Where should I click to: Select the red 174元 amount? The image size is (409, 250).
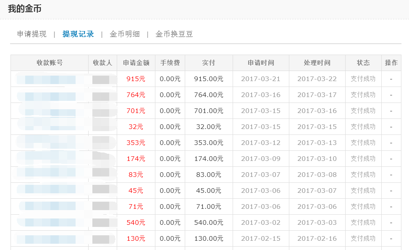click(136, 159)
